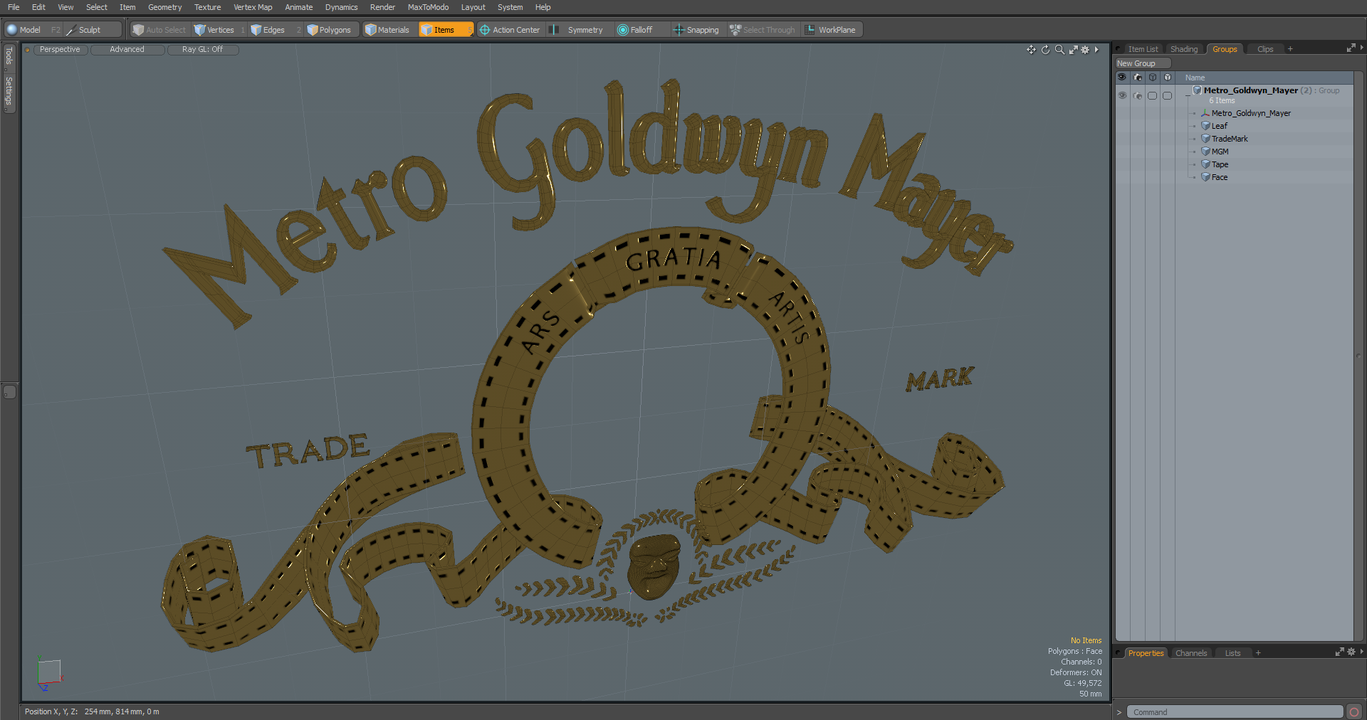This screenshot has width=1367, height=720.
Task: Add new tab next to Clips
Action: click(x=1290, y=49)
